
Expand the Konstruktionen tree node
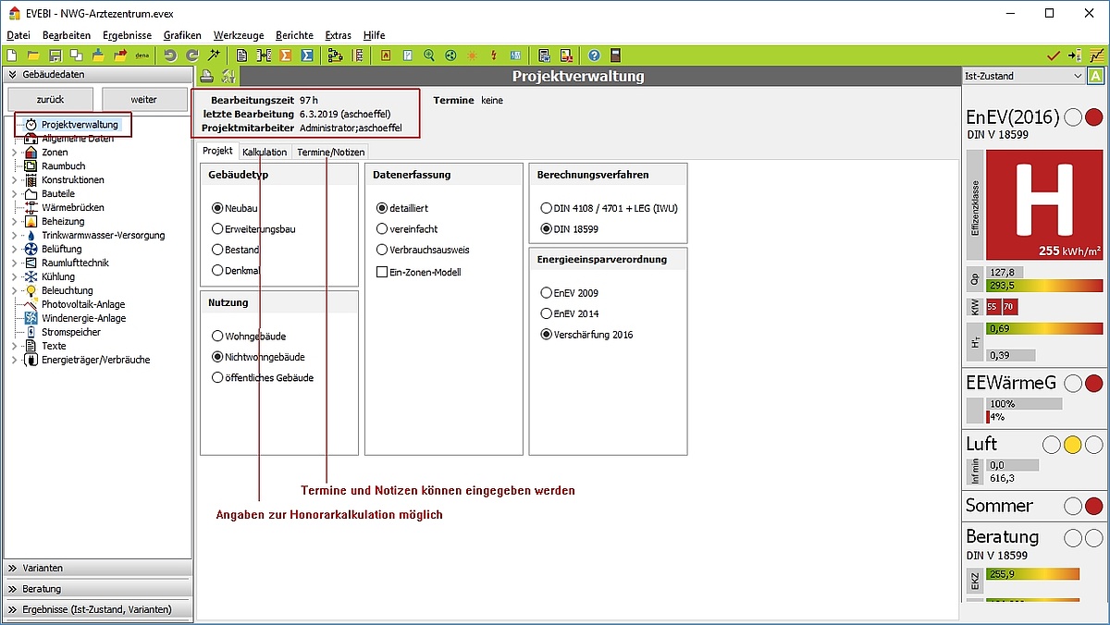pyautogui.click(x=13, y=179)
